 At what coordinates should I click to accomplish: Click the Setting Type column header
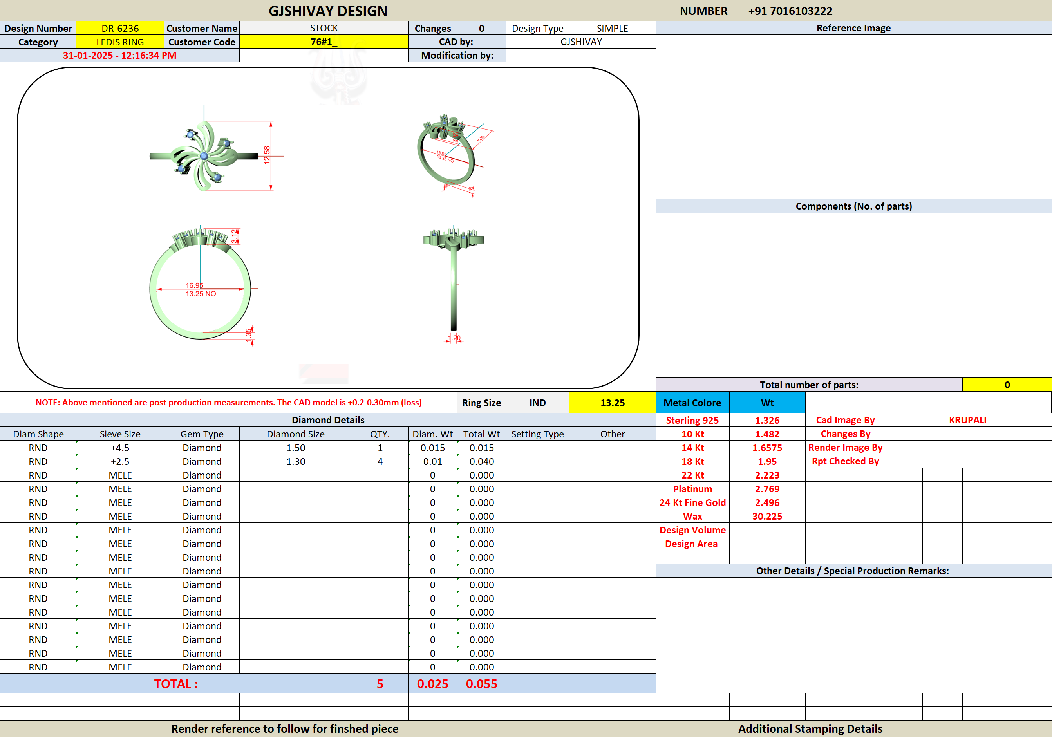click(537, 434)
